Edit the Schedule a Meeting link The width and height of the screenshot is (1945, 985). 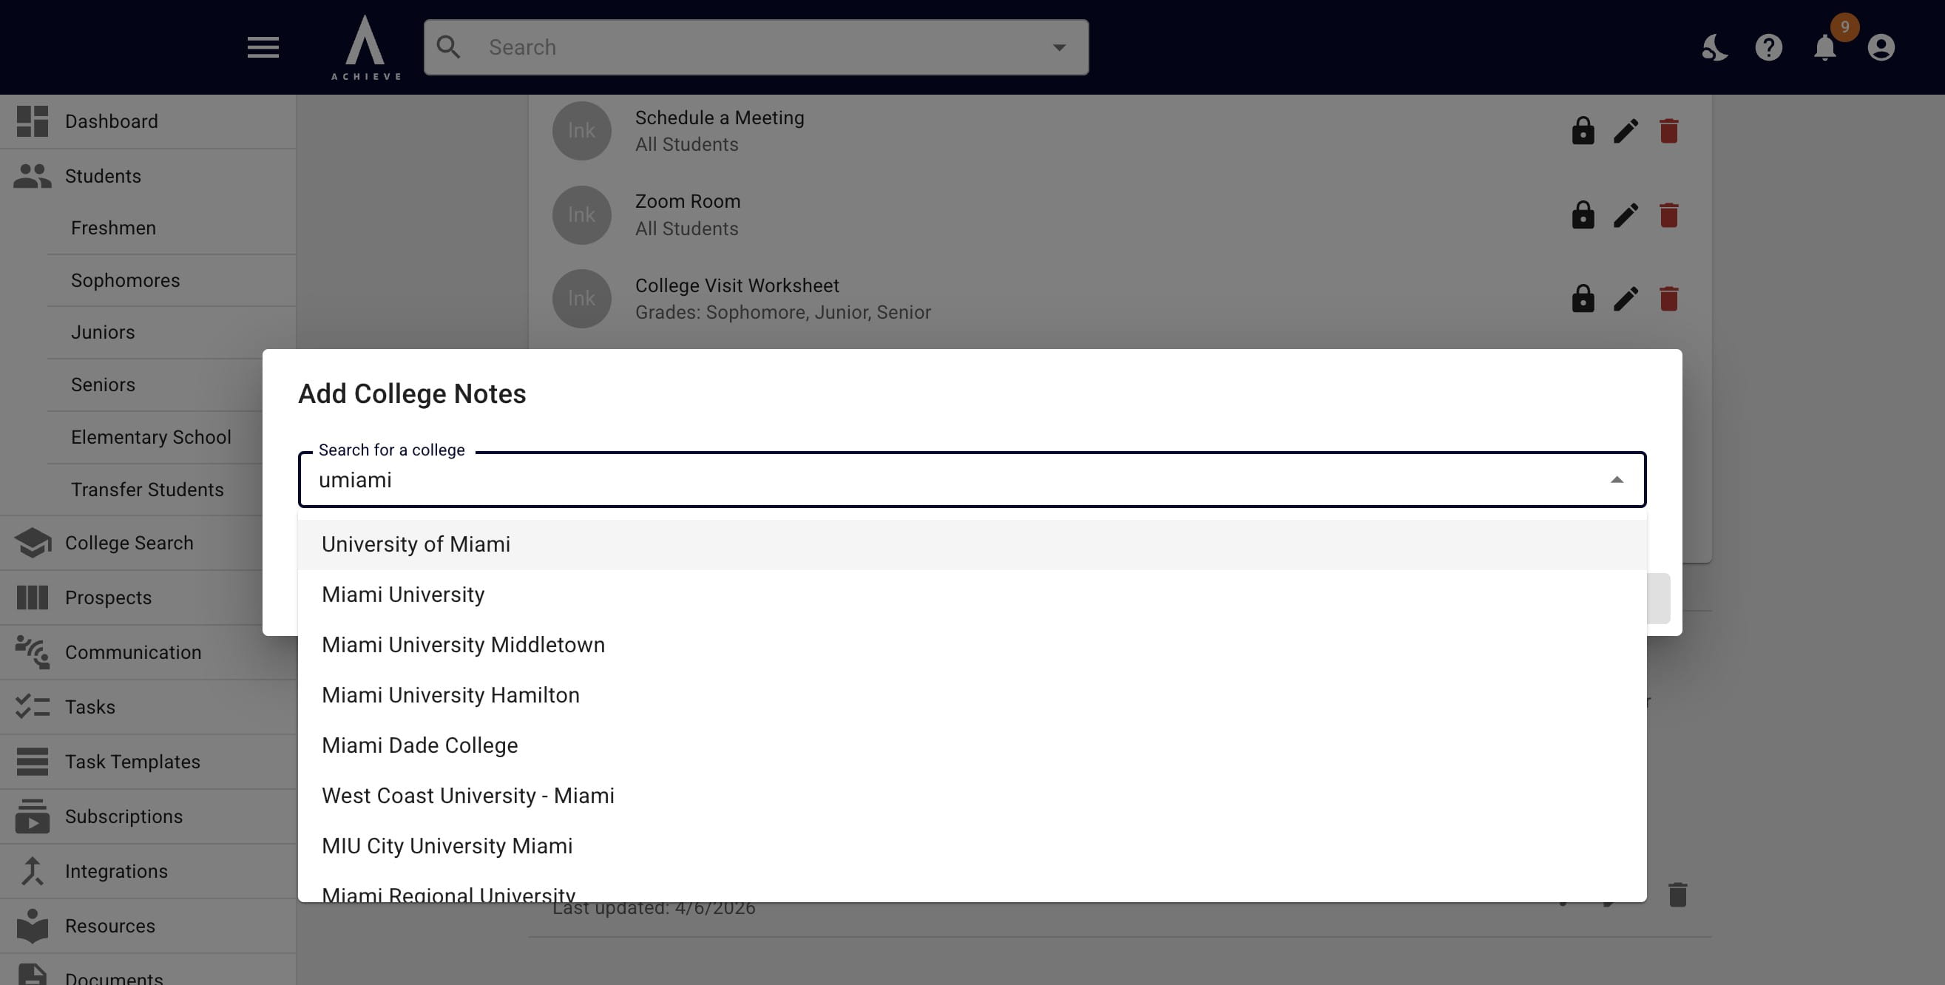click(x=1626, y=132)
